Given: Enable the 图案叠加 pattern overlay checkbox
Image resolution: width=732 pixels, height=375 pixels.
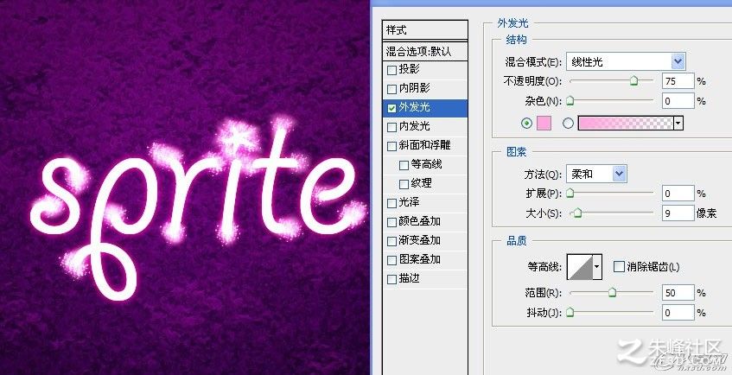Looking at the screenshot, I should pyautogui.click(x=391, y=261).
